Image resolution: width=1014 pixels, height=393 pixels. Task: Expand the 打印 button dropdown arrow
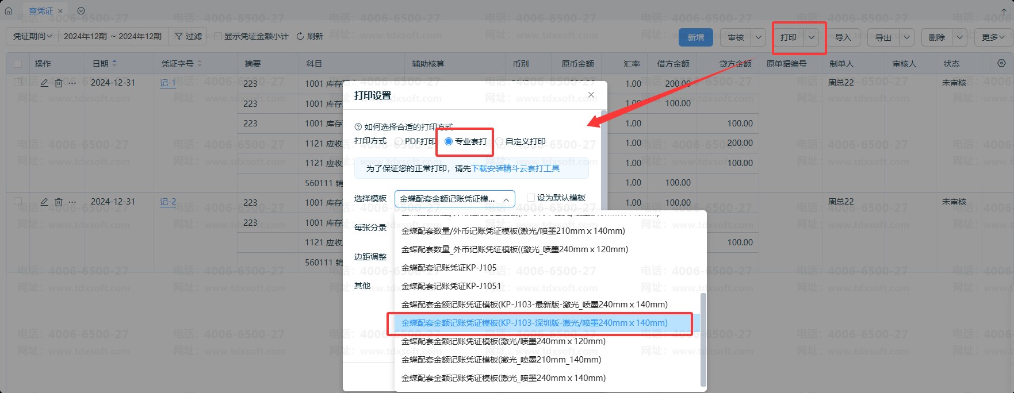[812, 37]
